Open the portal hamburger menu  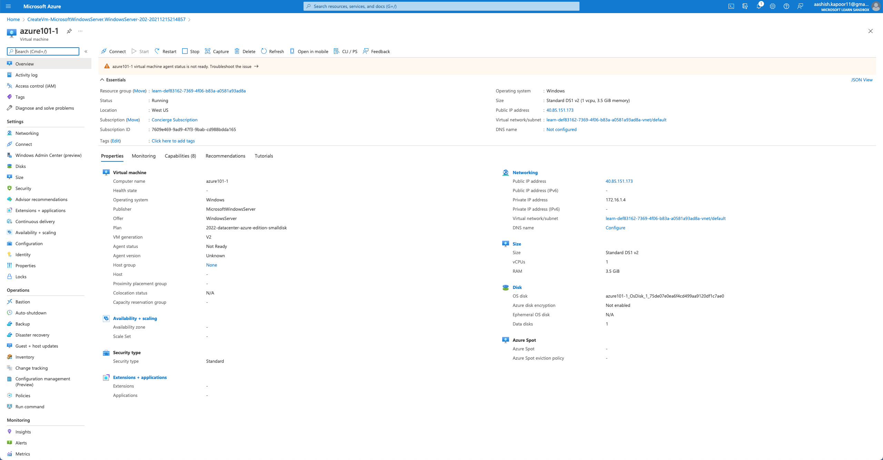pyautogui.click(x=8, y=6)
